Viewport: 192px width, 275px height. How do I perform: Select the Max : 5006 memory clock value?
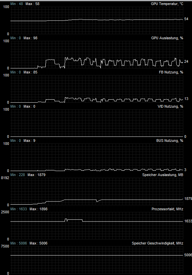tap(38, 243)
